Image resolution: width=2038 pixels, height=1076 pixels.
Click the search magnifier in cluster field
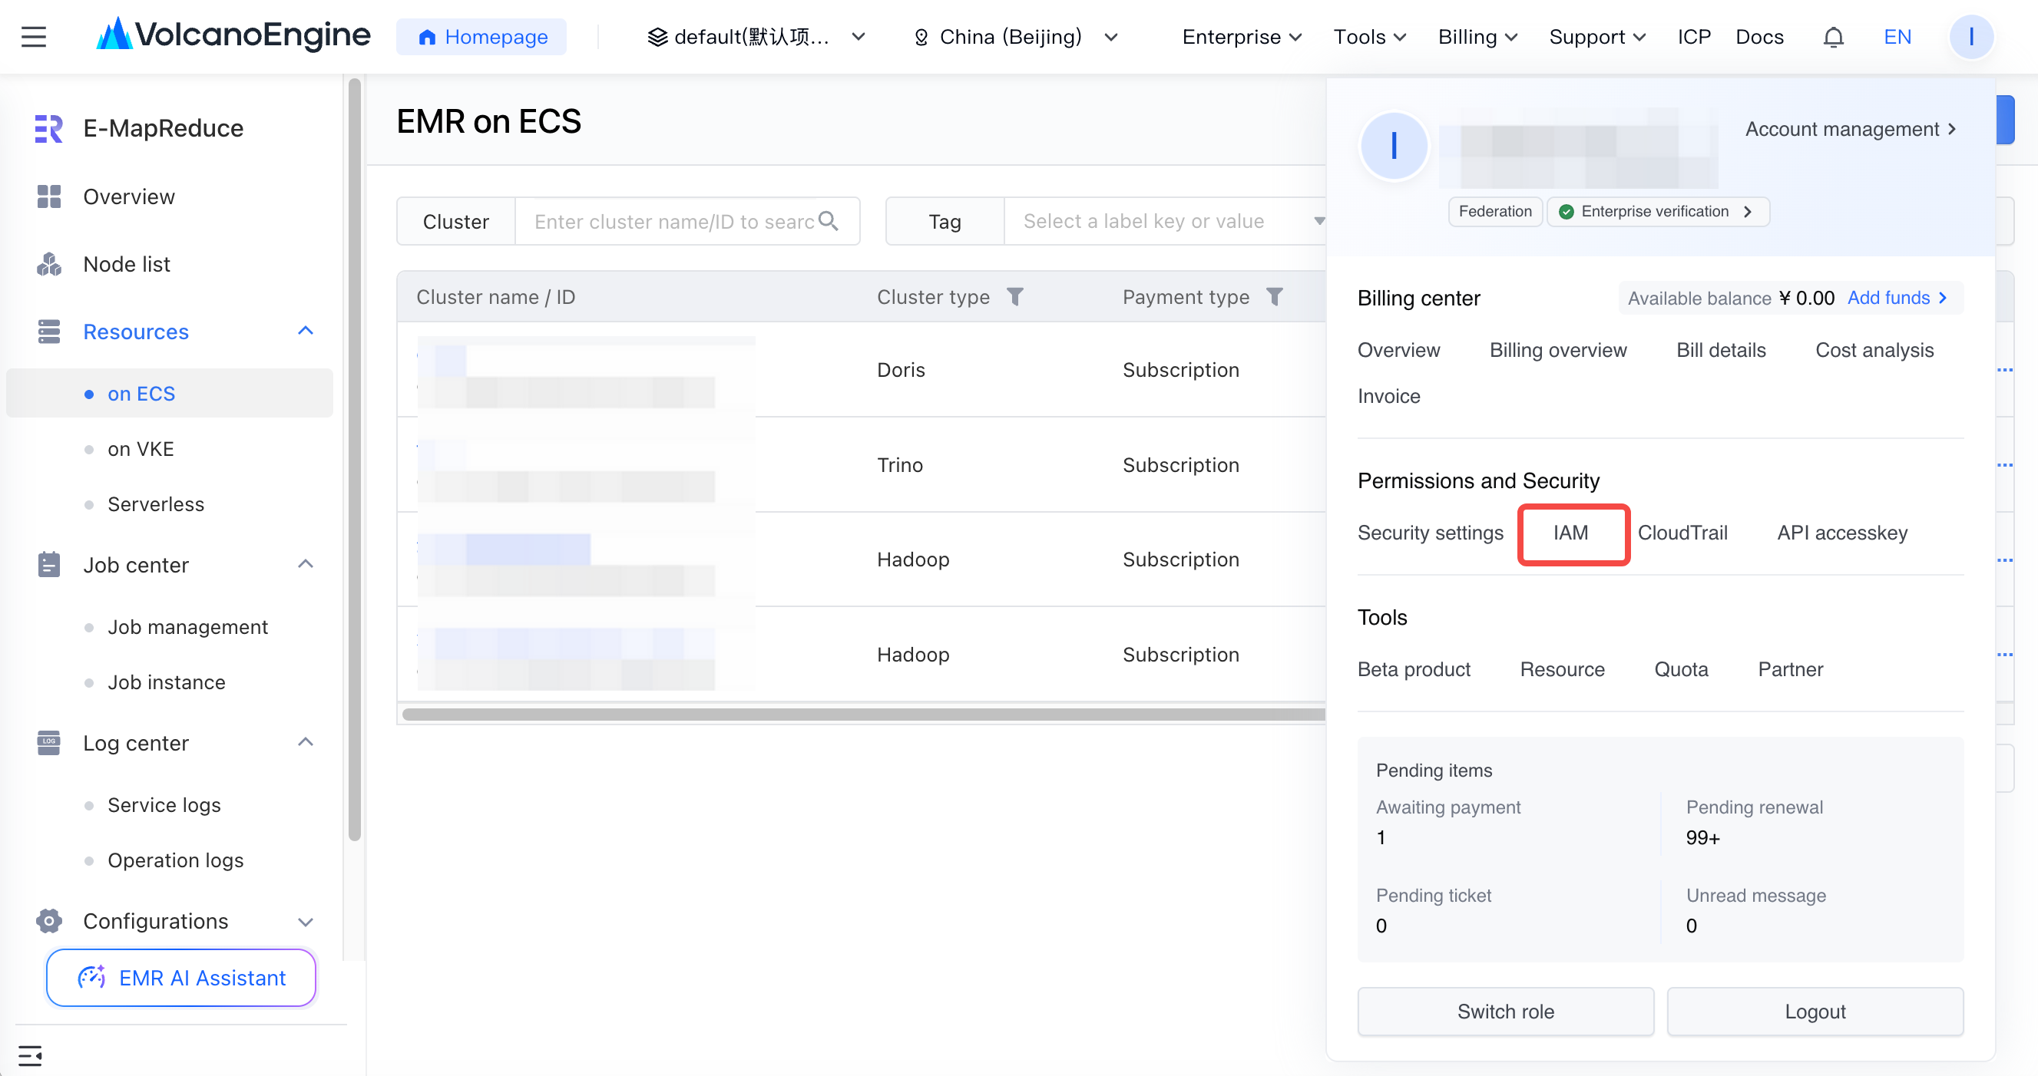tap(829, 220)
